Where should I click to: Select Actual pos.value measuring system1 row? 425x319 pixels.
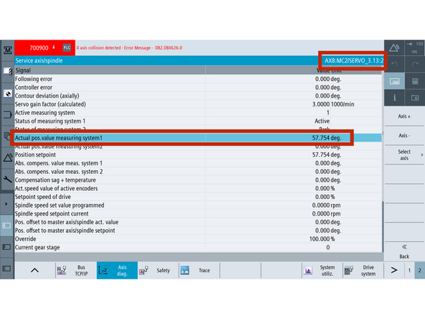(x=198, y=138)
